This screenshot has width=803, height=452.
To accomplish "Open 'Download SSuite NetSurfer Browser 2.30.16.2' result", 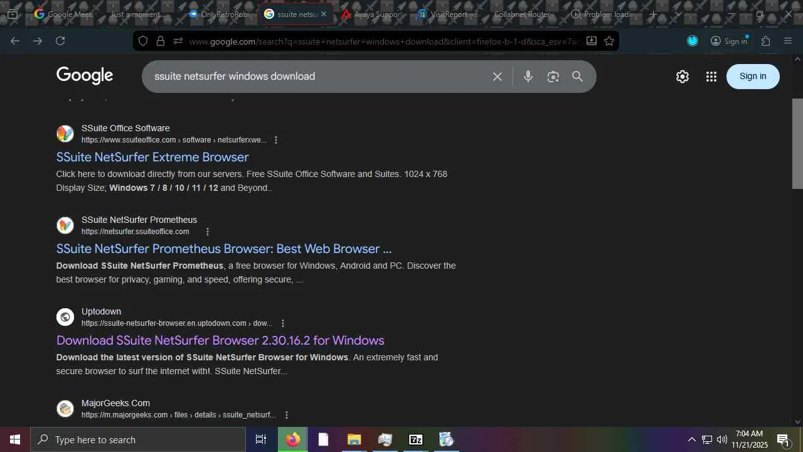I will click(220, 340).
